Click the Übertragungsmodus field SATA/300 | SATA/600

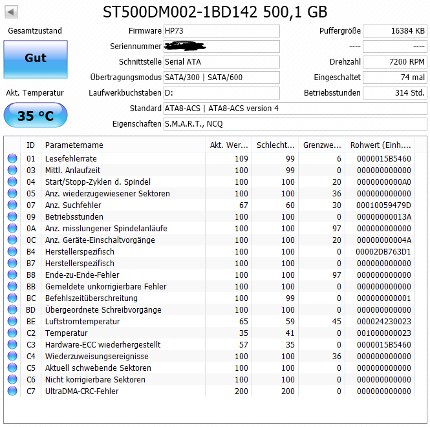point(222,78)
